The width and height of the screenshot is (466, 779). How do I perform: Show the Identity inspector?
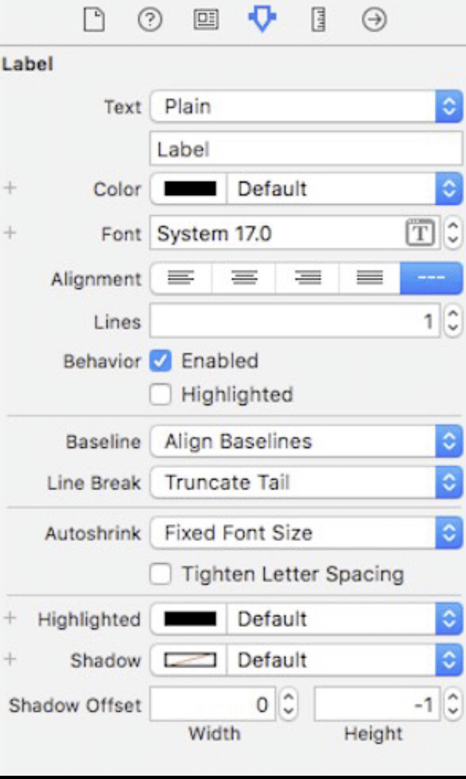pyautogui.click(x=206, y=20)
